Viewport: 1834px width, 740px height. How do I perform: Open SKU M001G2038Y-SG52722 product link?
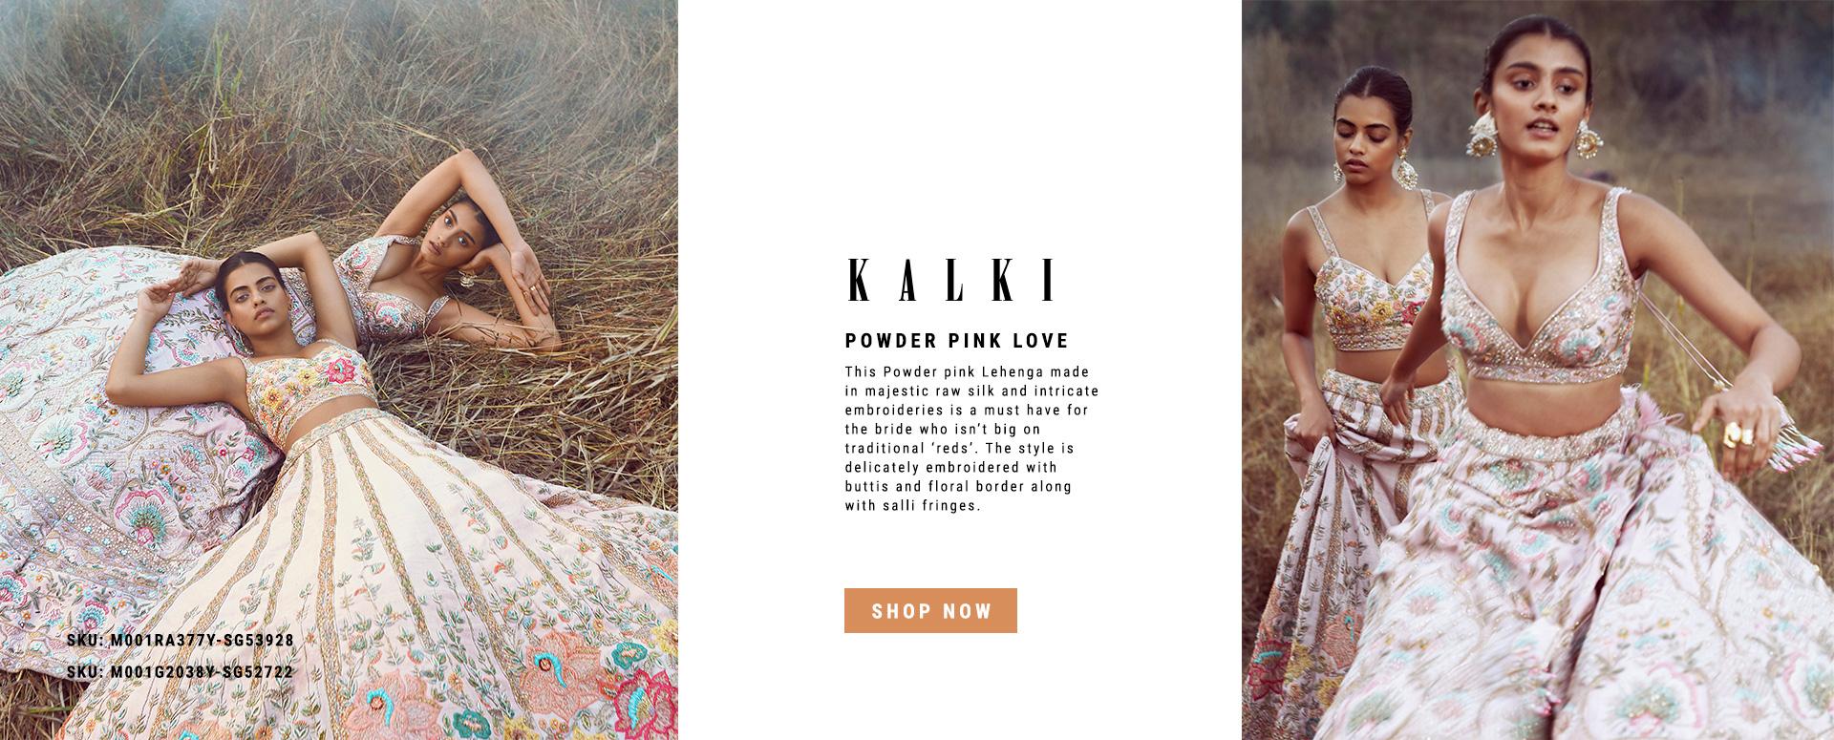click(181, 672)
